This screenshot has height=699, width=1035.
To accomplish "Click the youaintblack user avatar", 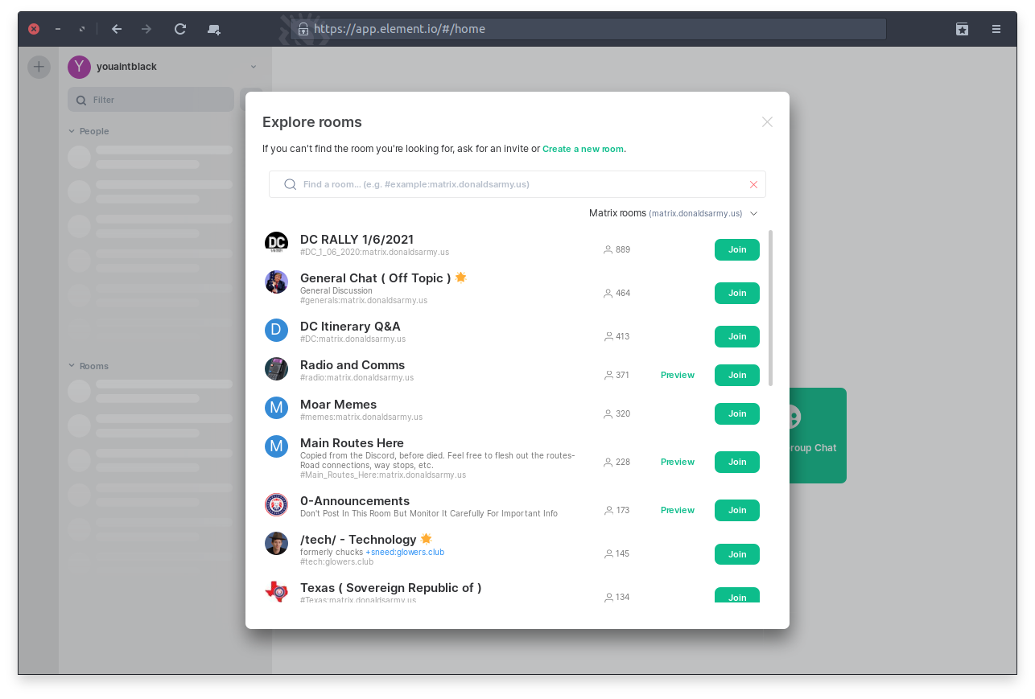I will tap(79, 67).
